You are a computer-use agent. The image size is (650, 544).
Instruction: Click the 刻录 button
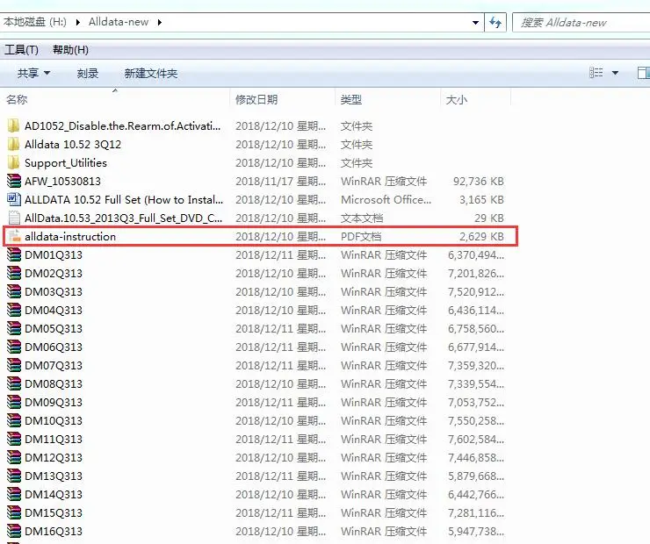coord(88,74)
